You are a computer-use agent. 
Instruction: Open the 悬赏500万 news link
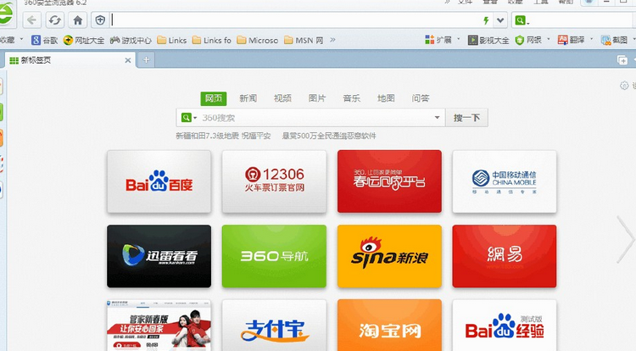(329, 136)
